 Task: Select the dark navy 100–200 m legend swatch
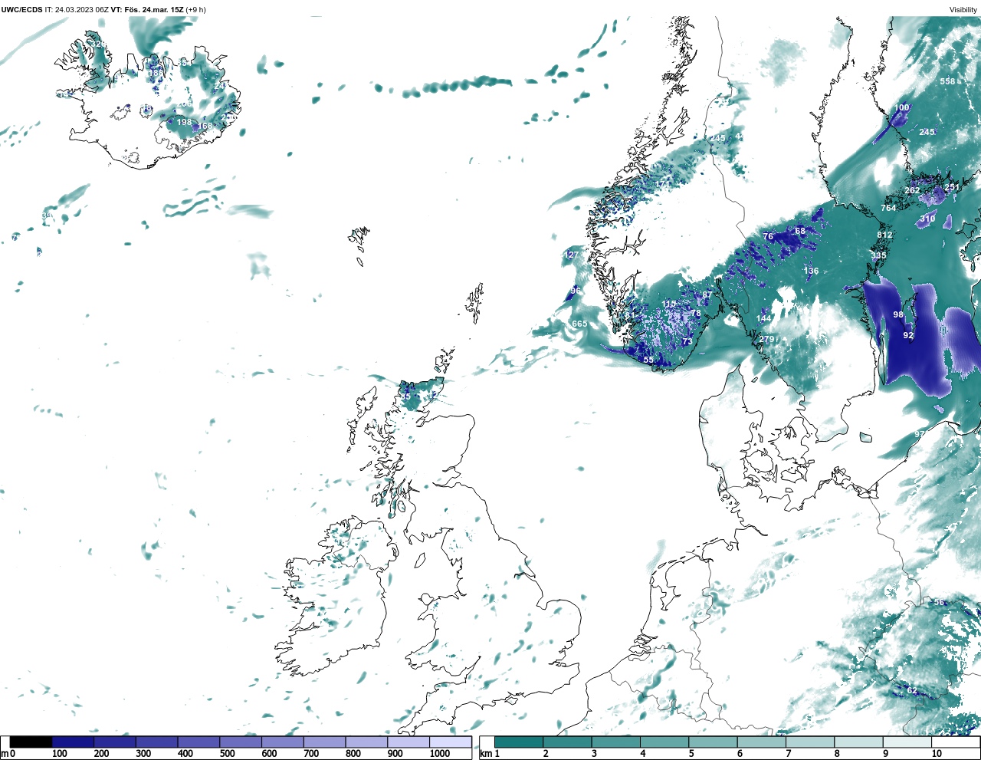tap(73, 742)
